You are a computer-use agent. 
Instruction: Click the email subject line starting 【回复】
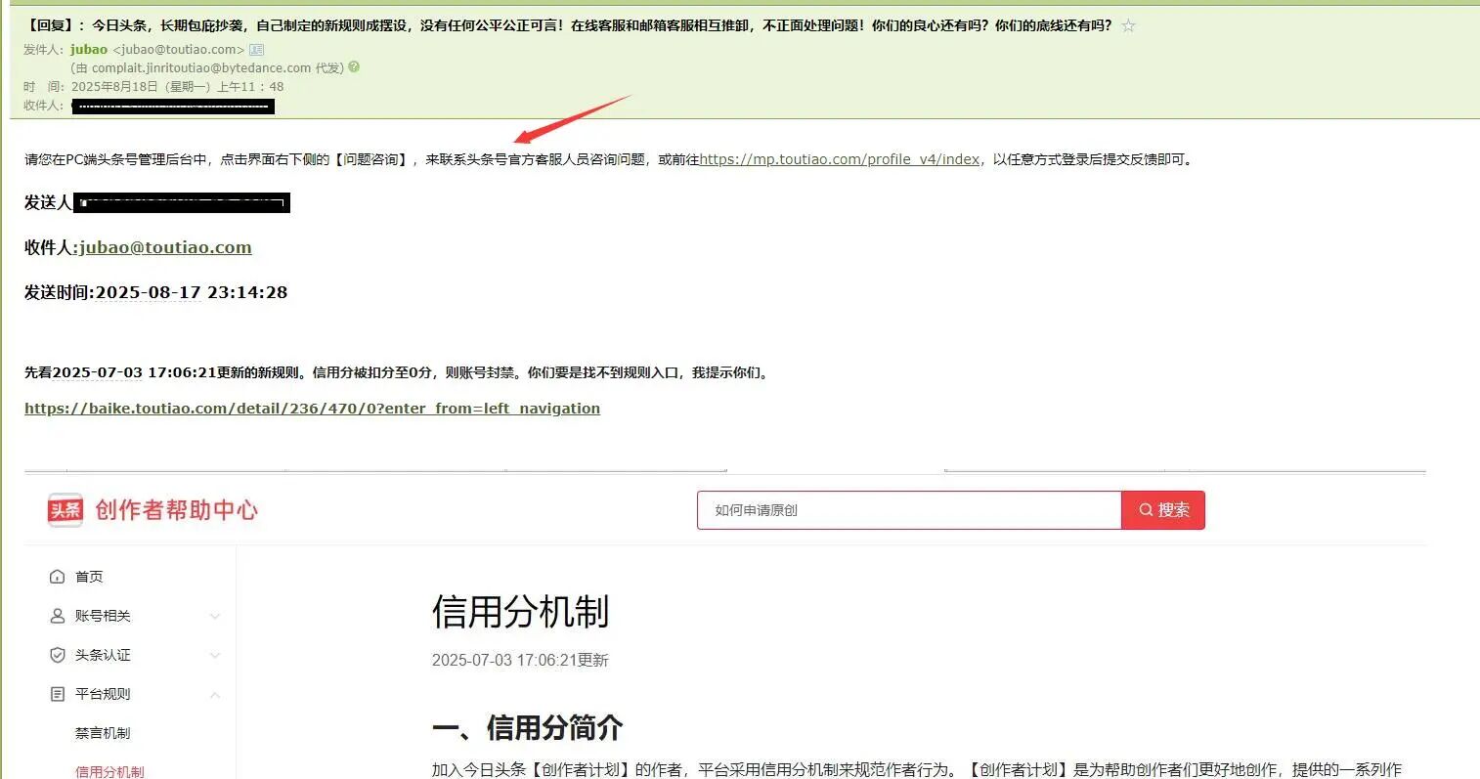[567, 25]
